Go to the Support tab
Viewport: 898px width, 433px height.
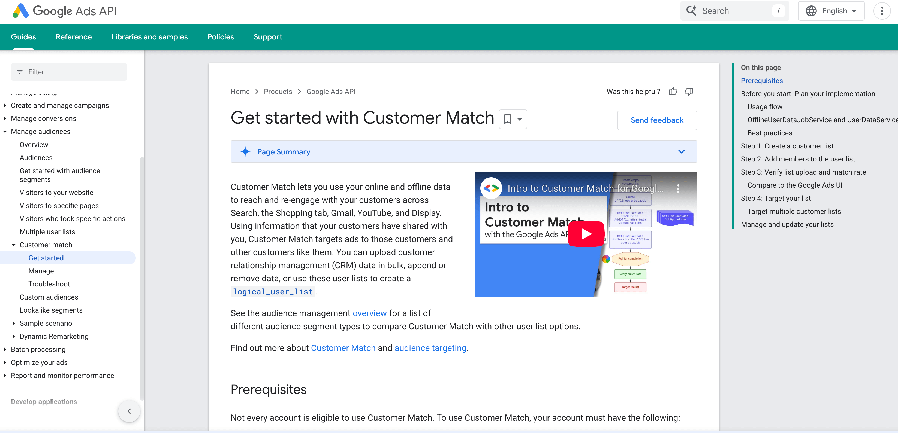point(268,37)
